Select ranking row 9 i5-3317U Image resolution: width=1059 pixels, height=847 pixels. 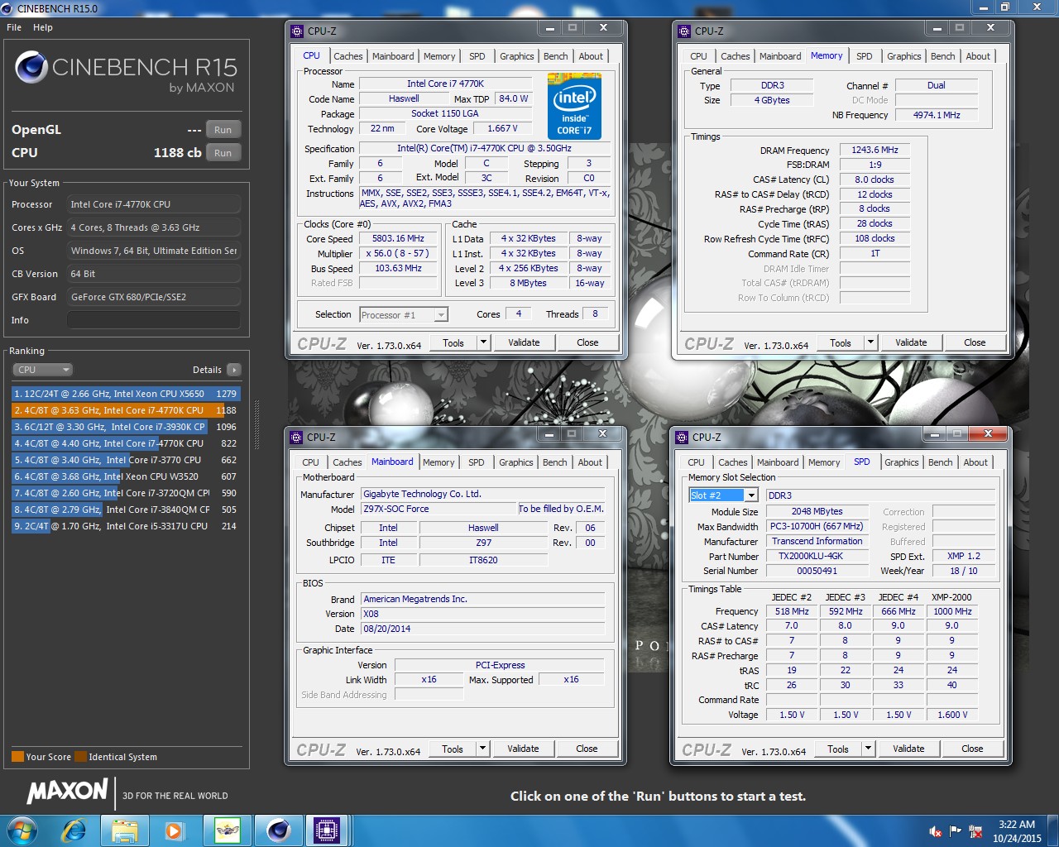126,526
